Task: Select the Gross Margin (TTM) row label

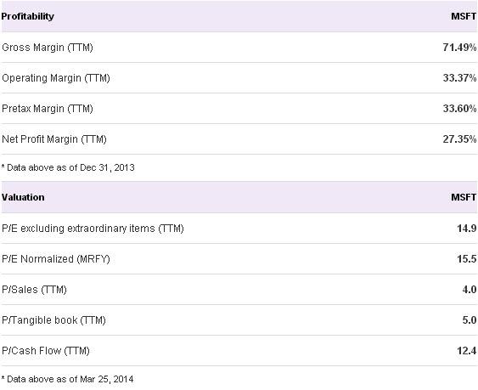Action: click(48, 48)
